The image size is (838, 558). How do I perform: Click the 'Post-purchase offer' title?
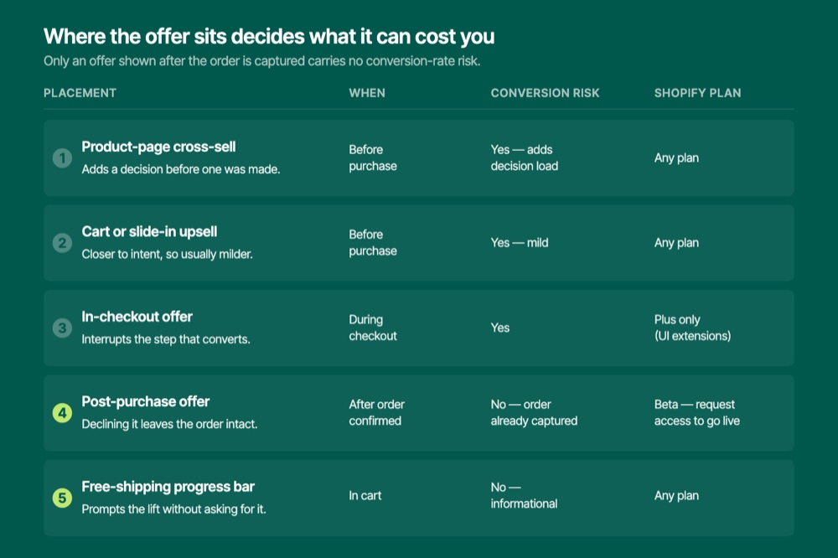coord(145,402)
